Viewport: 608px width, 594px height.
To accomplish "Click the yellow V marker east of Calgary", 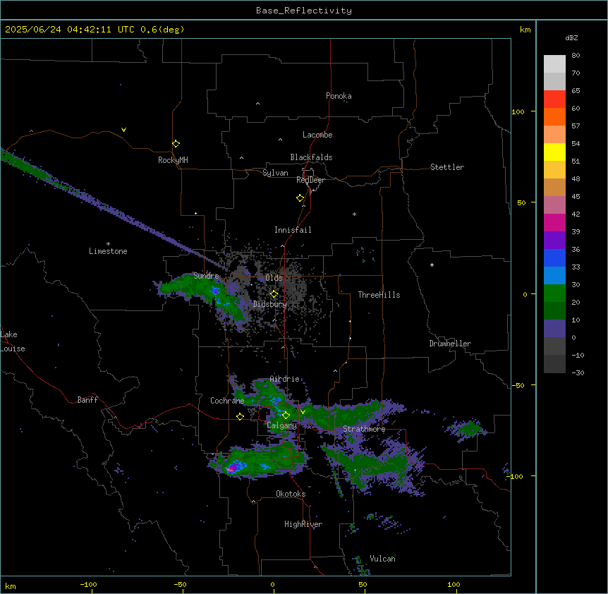I will pyautogui.click(x=303, y=412).
